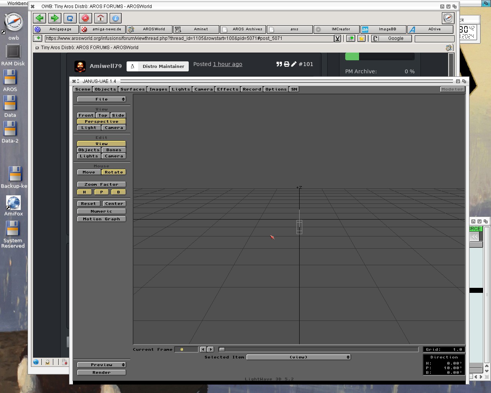This screenshot has width=491, height=393.
Task: Click the Motion Graph button
Action: click(x=102, y=219)
